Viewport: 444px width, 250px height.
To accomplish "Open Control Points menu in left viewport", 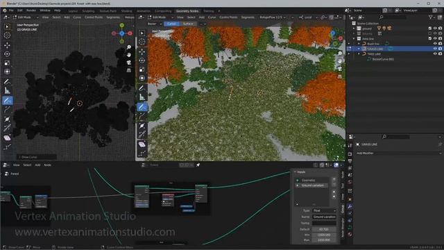I will click(x=94, y=17).
